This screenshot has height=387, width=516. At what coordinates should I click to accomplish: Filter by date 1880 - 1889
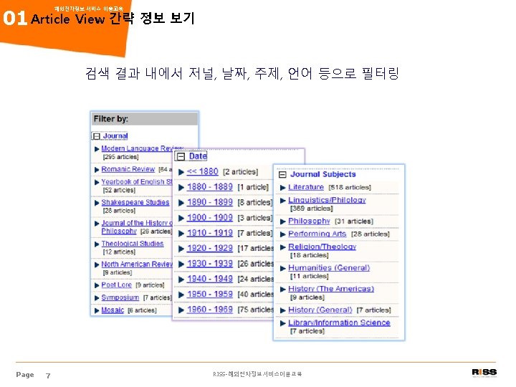click(x=209, y=187)
